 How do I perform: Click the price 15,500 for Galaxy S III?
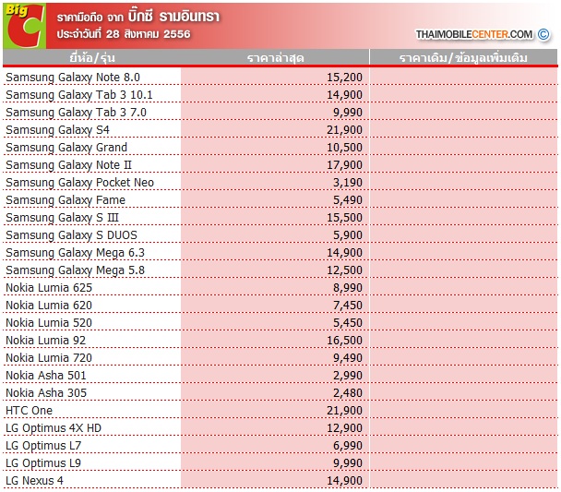point(344,218)
